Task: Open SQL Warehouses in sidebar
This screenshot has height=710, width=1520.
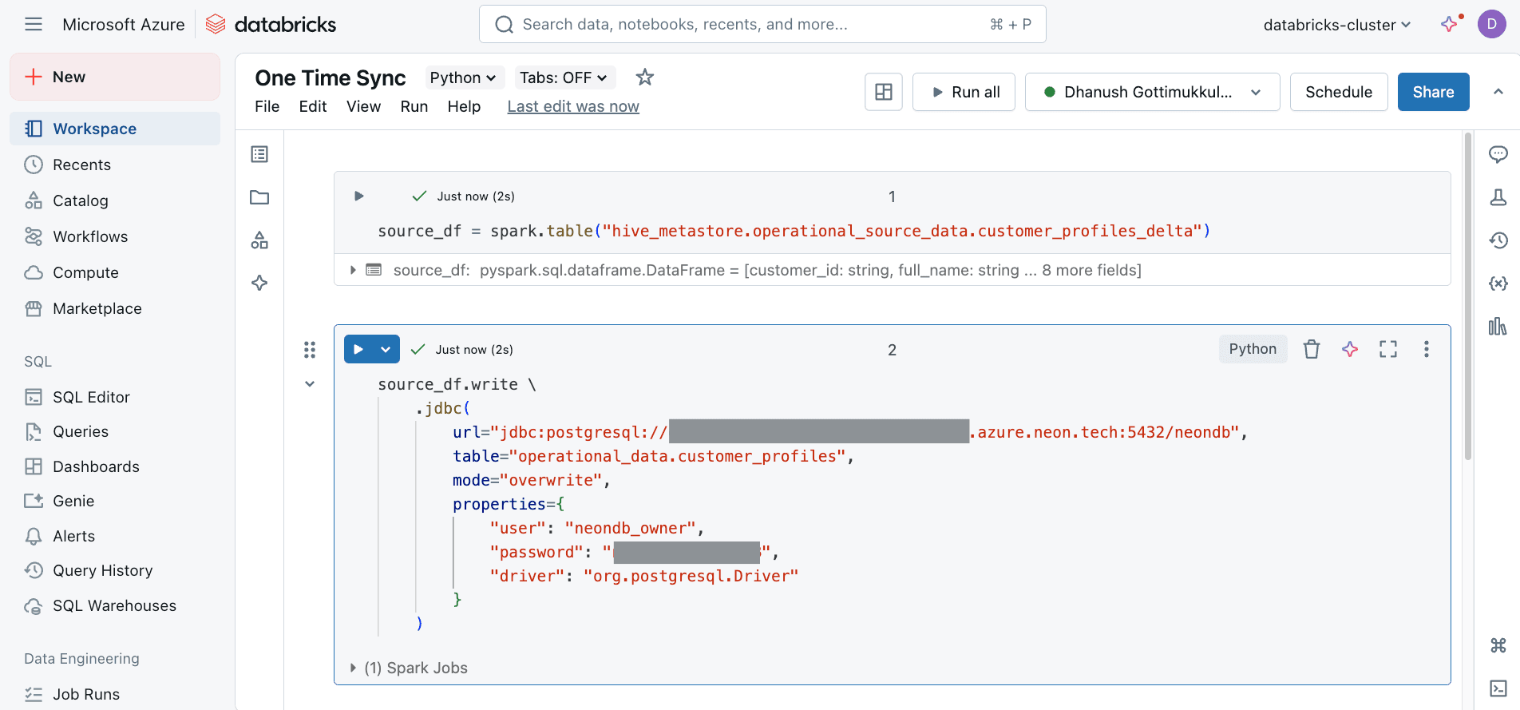Action: pos(115,605)
